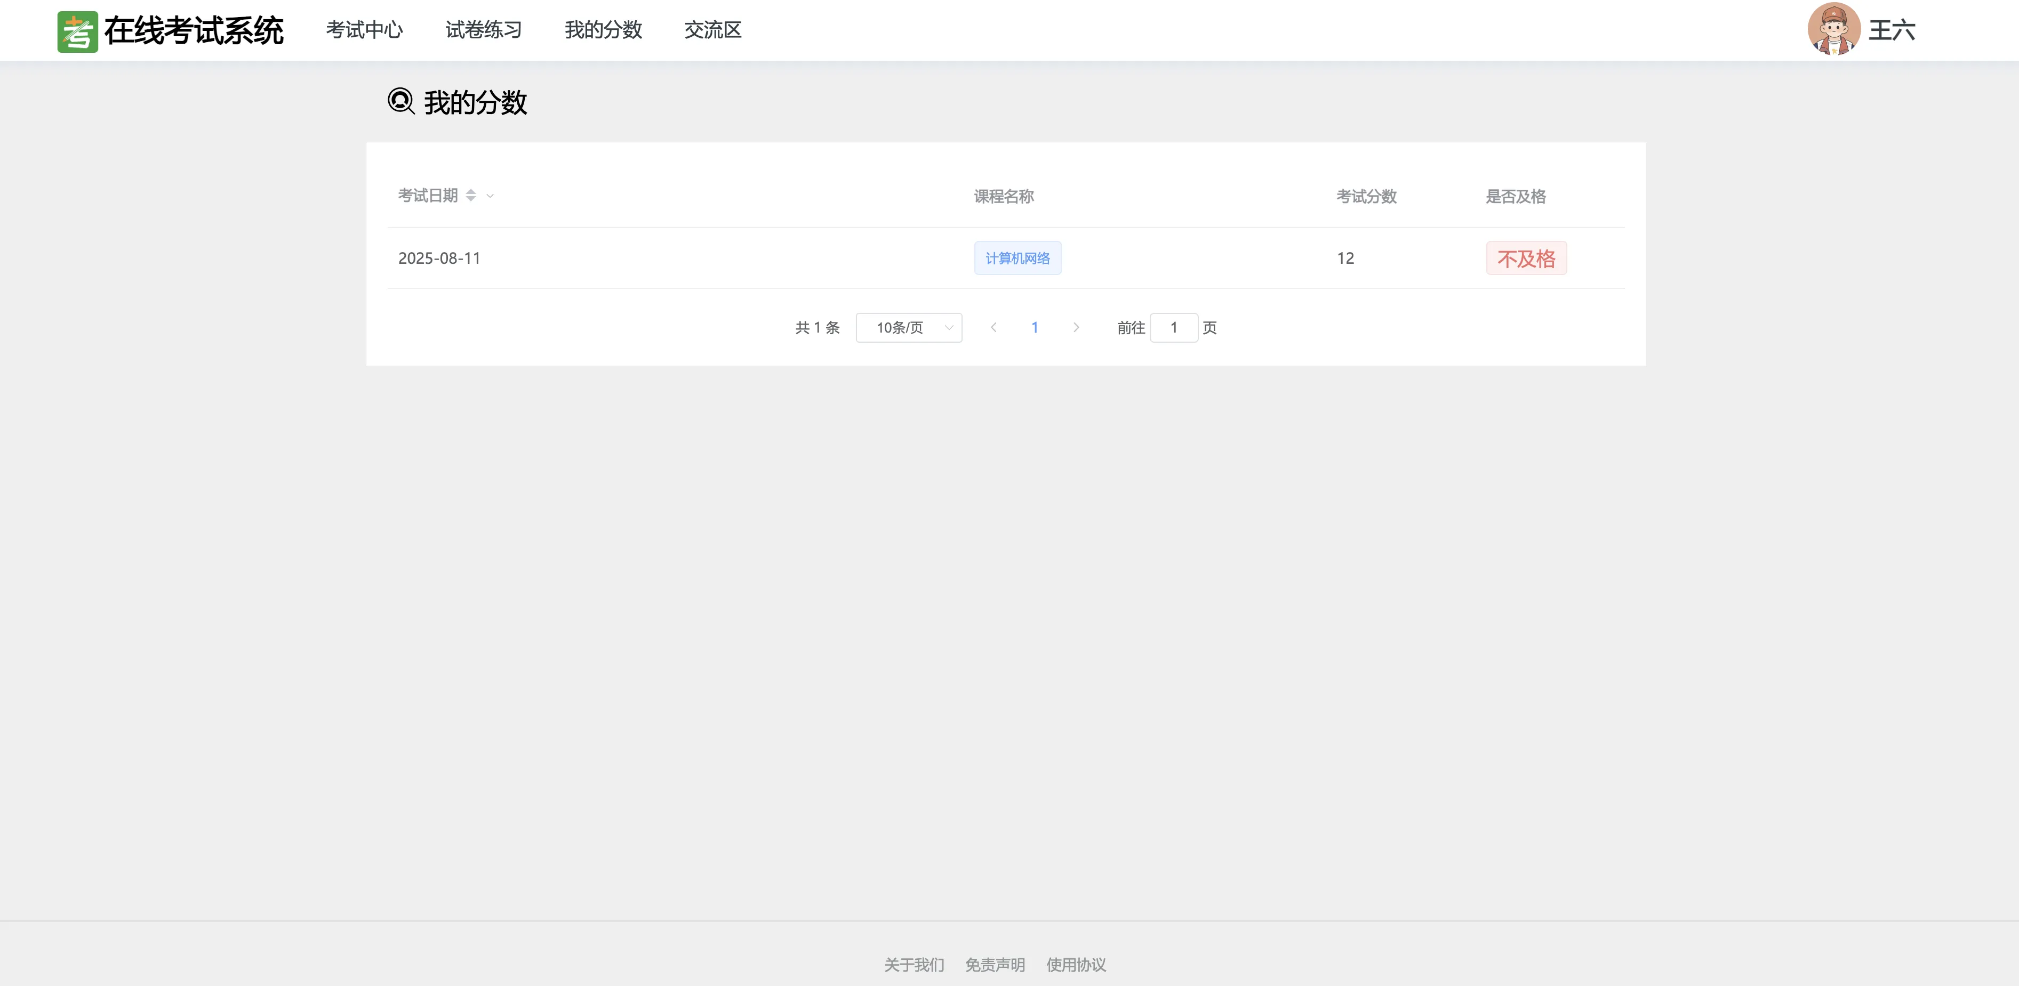The width and height of the screenshot is (2019, 986).
Task: Focus the 前往 page number input box
Action: pyautogui.click(x=1173, y=327)
